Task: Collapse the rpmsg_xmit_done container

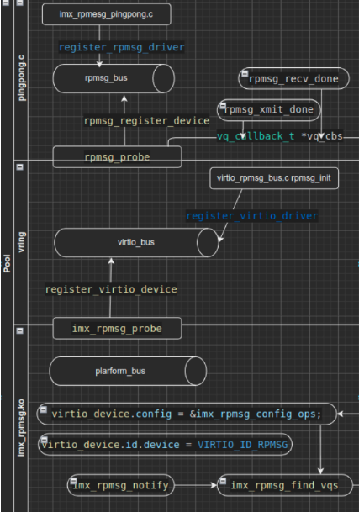Action: 223,106
